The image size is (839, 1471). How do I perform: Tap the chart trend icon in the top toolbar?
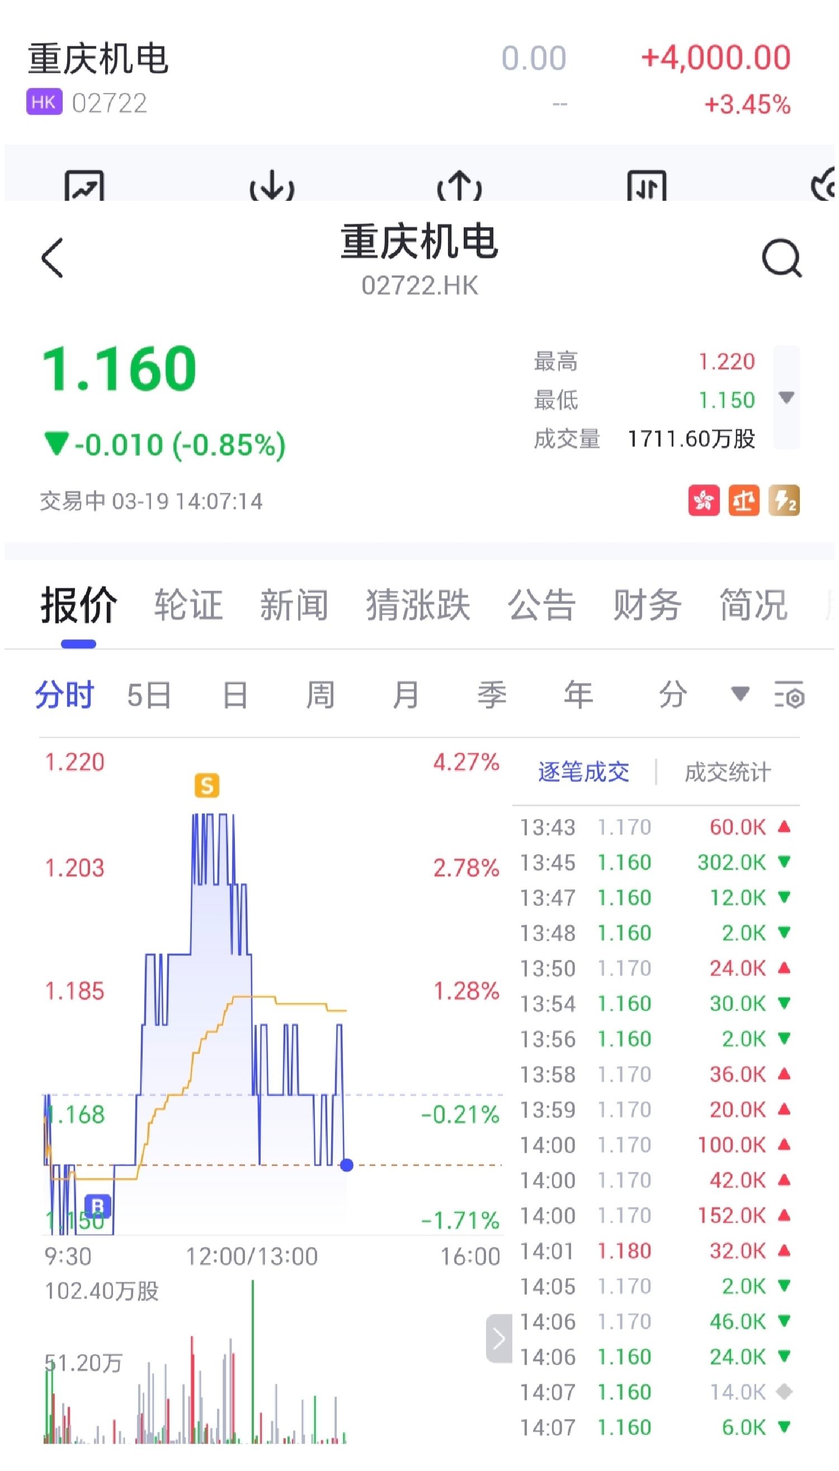pyautogui.click(x=84, y=186)
